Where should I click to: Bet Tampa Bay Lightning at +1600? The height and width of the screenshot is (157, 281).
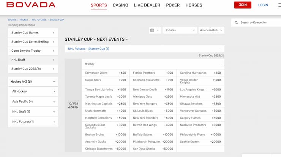pos(106,90)
